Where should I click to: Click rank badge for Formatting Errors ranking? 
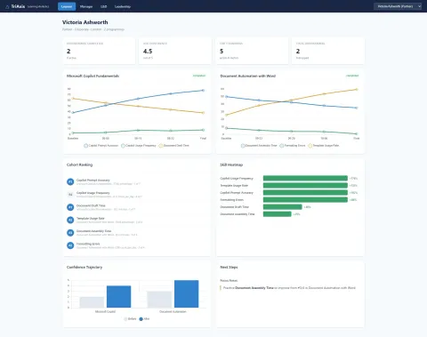coord(70,245)
